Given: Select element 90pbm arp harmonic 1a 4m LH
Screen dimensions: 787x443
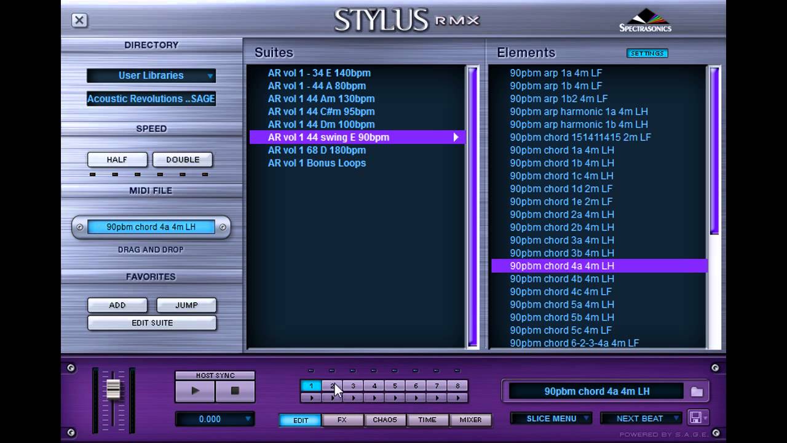Looking at the screenshot, I should pyautogui.click(x=599, y=111).
